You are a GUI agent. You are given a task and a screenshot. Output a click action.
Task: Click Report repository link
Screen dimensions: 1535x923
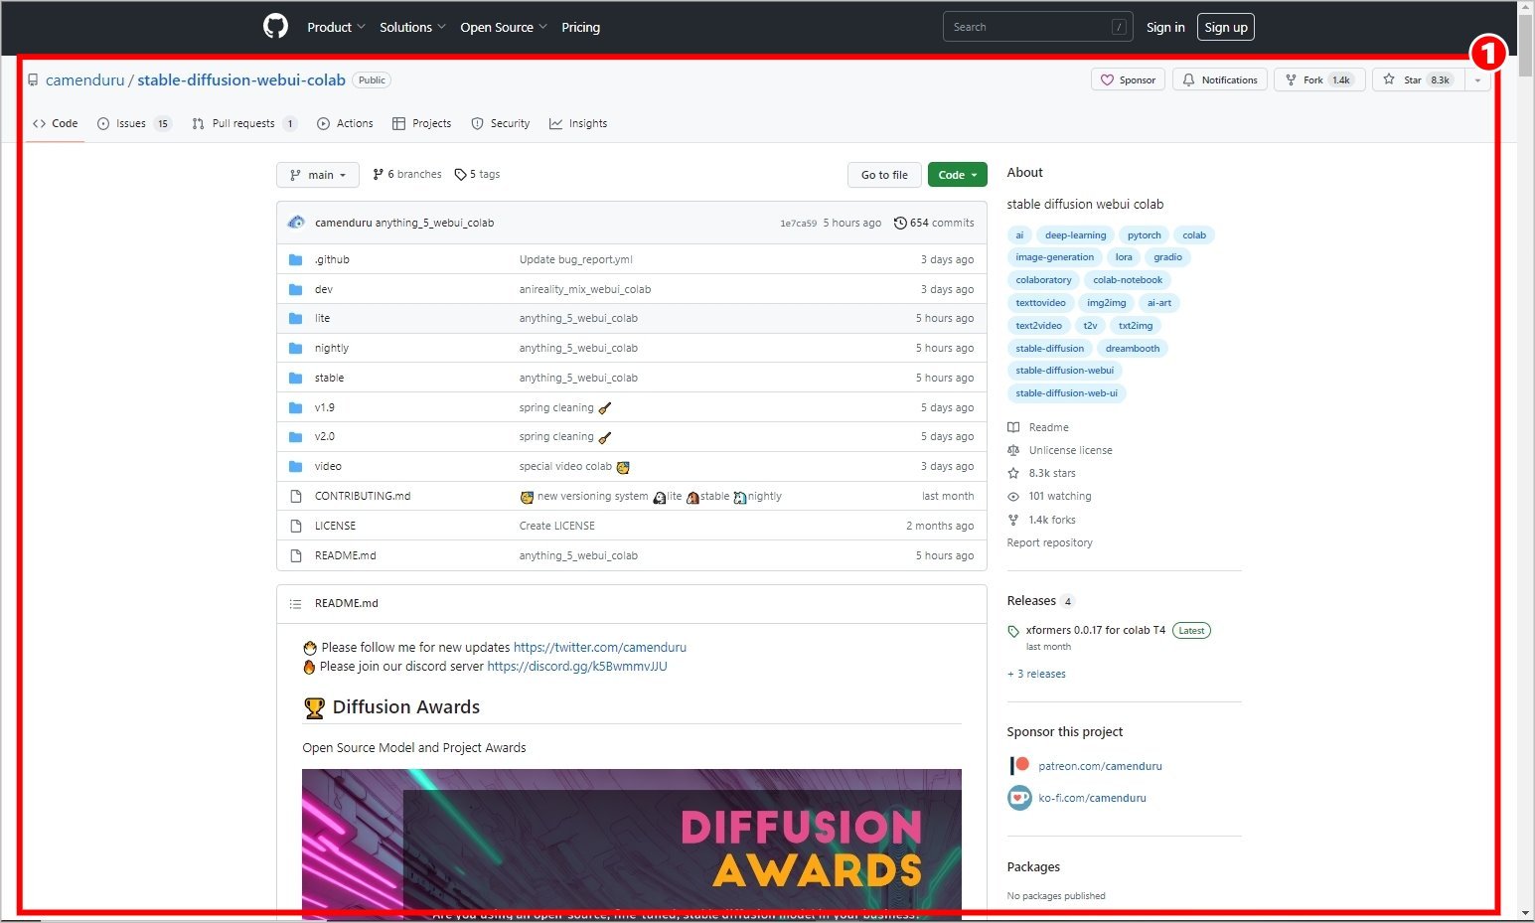tap(1049, 542)
